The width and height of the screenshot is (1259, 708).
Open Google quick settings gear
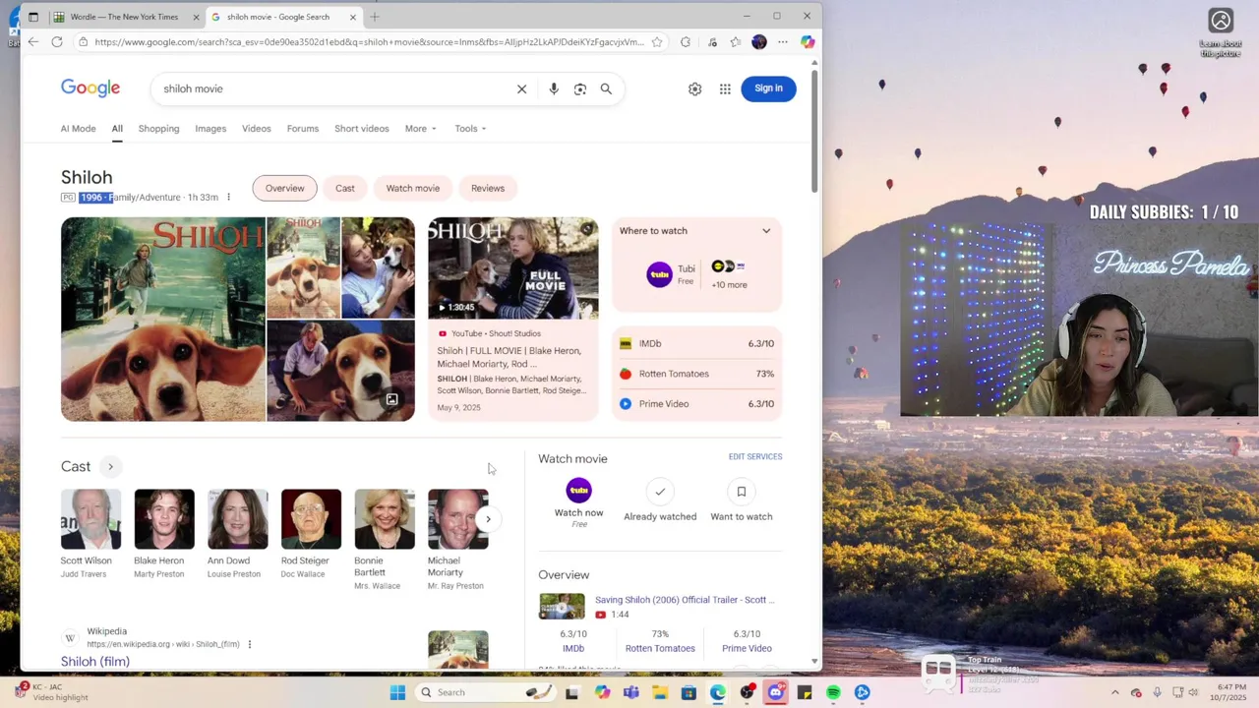(695, 89)
